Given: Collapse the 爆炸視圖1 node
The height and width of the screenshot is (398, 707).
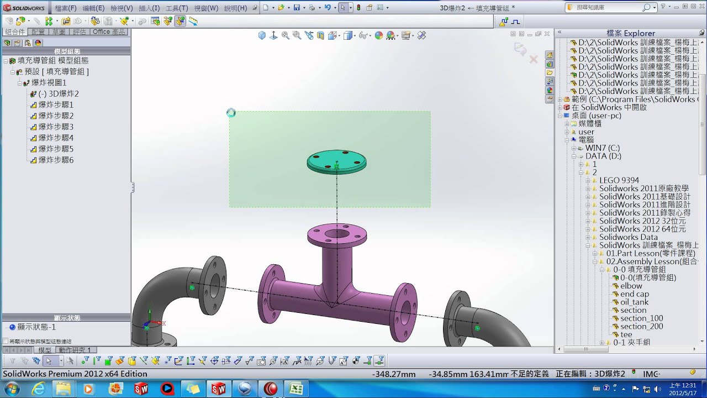Looking at the screenshot, I should tap(20, 83).
